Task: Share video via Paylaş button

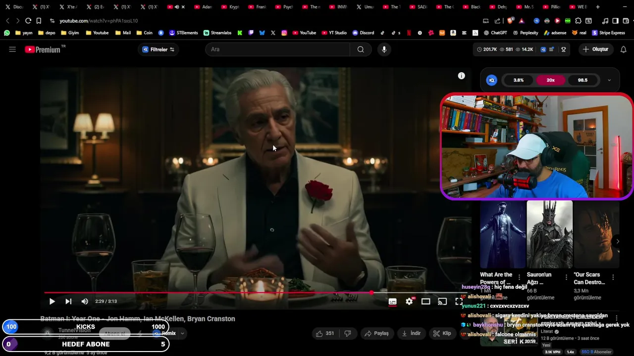Action: 376,333
